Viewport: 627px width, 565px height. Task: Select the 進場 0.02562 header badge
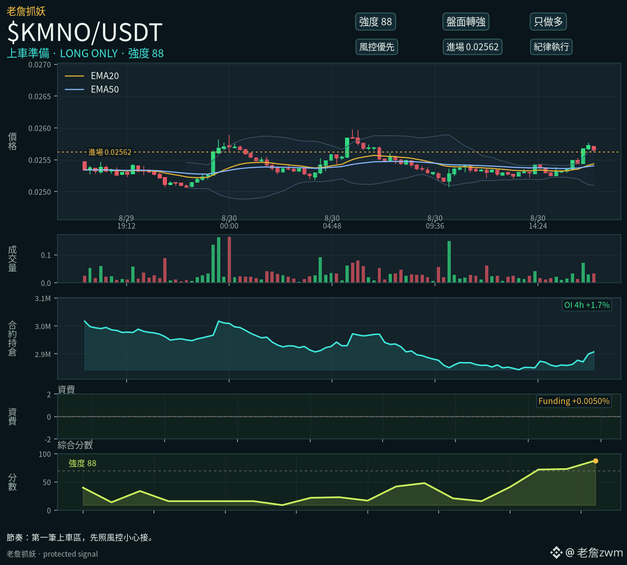pyautogui.click(x=472, y=47)
